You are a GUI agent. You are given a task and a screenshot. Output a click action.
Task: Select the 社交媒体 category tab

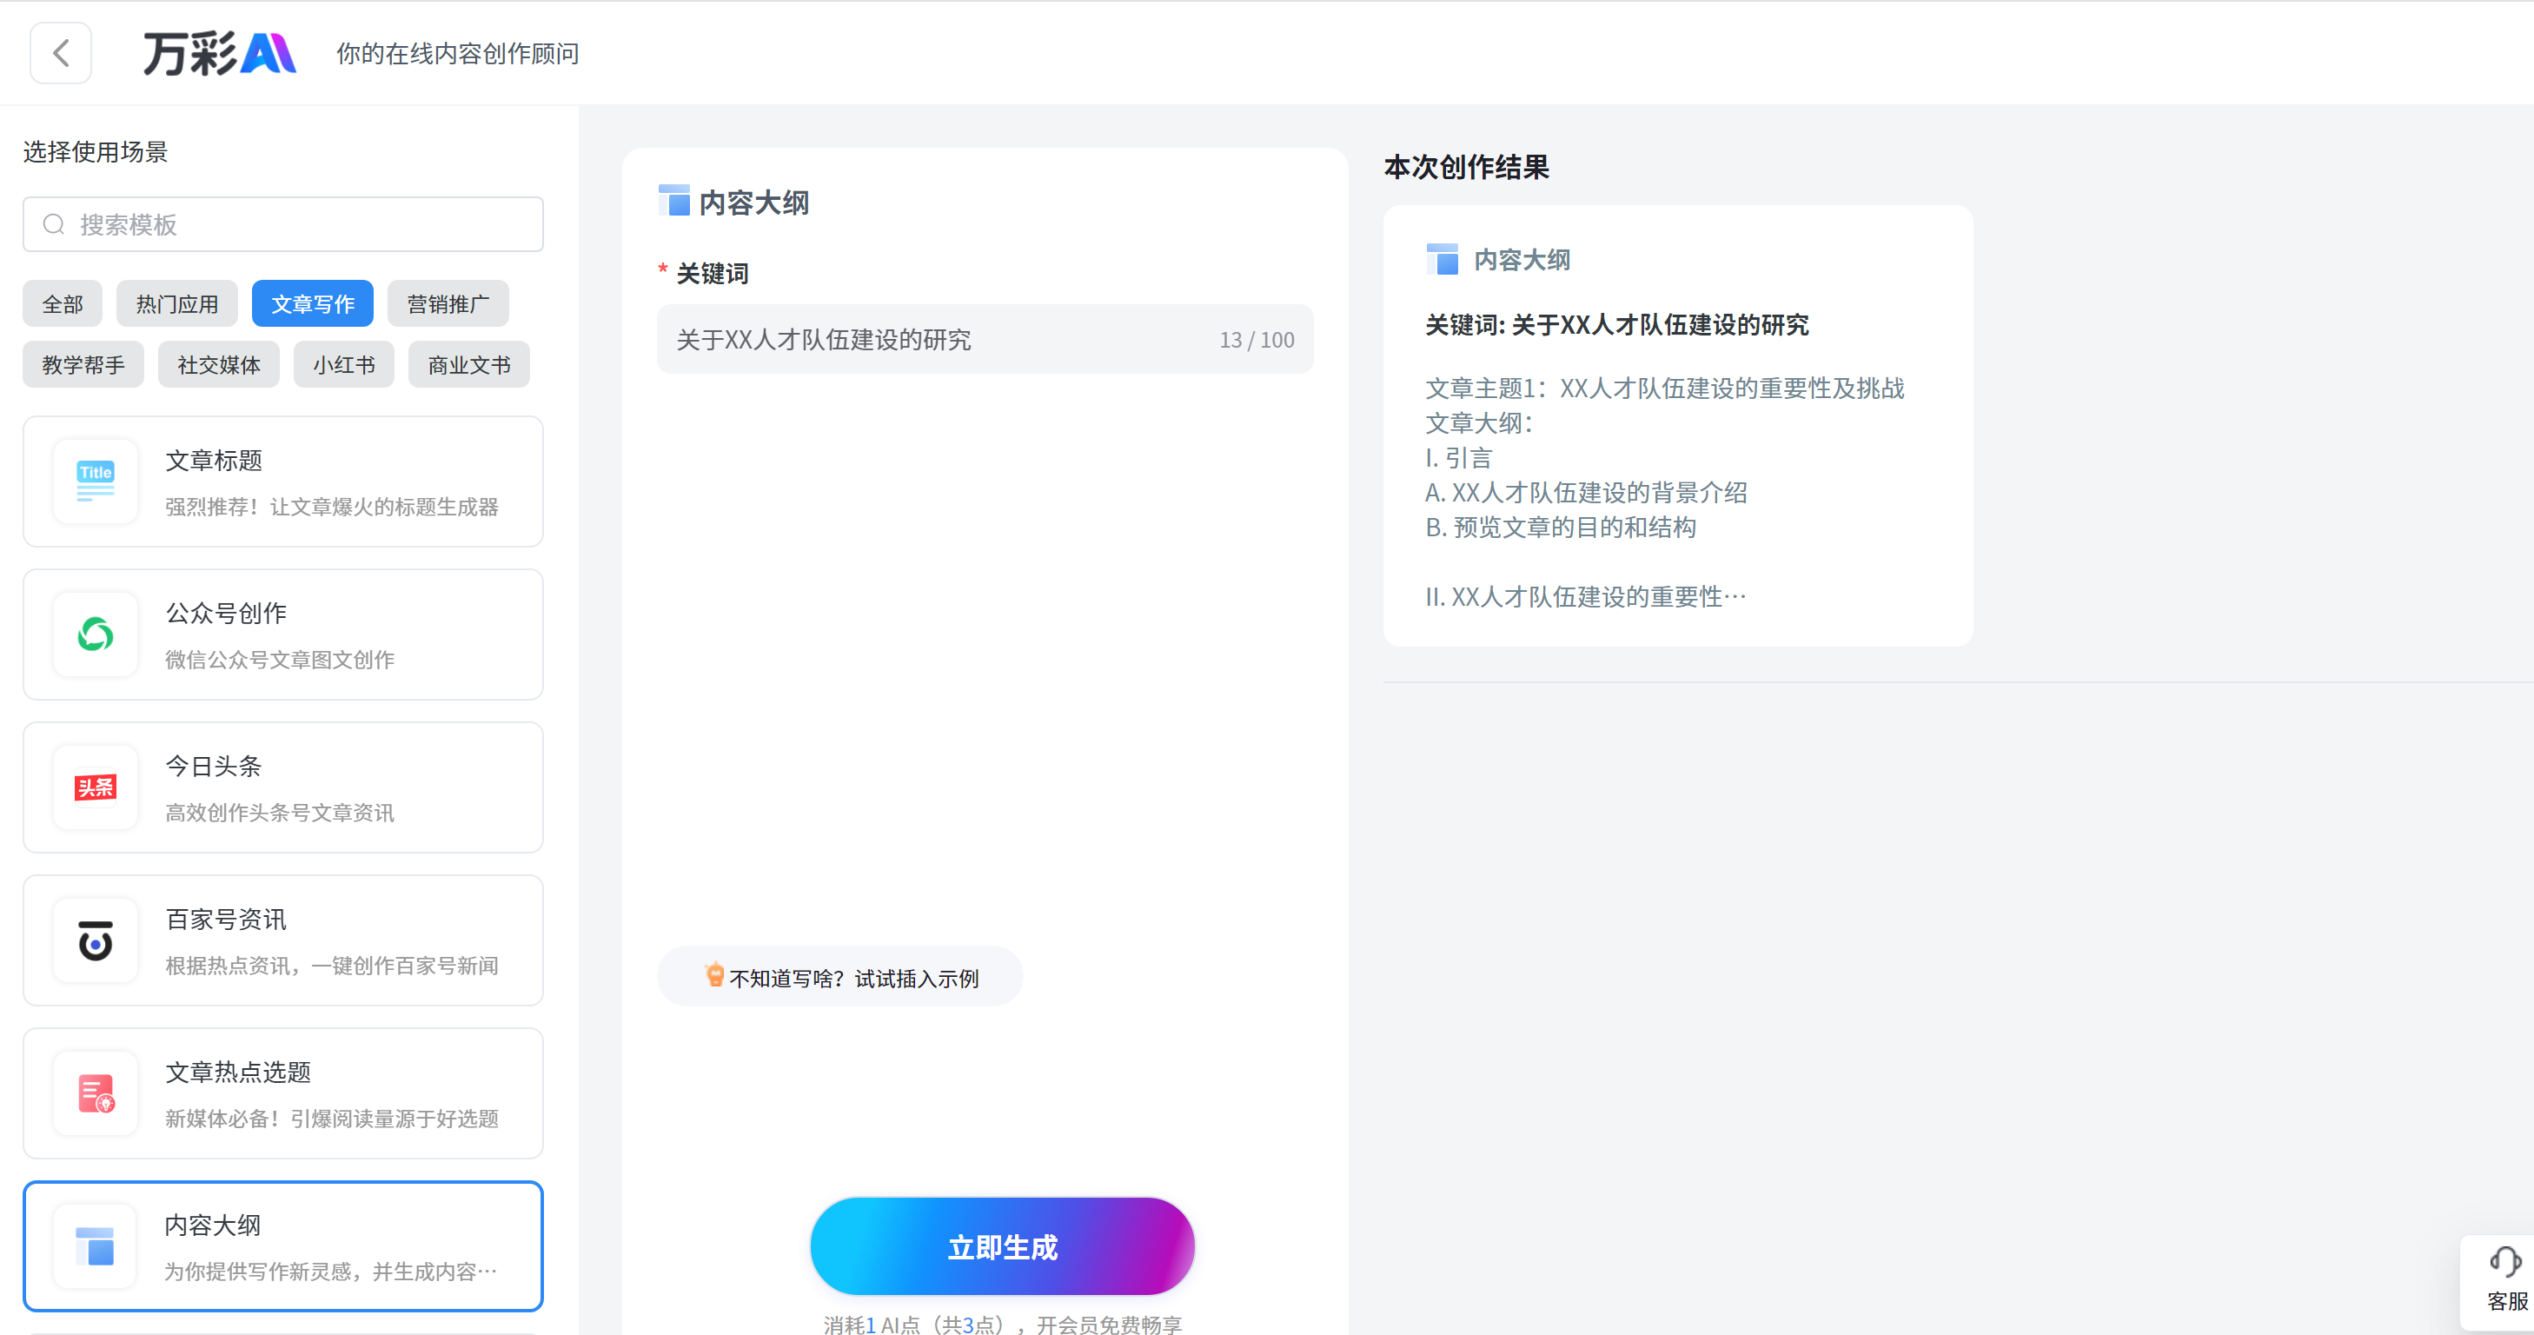click(218, 365)
